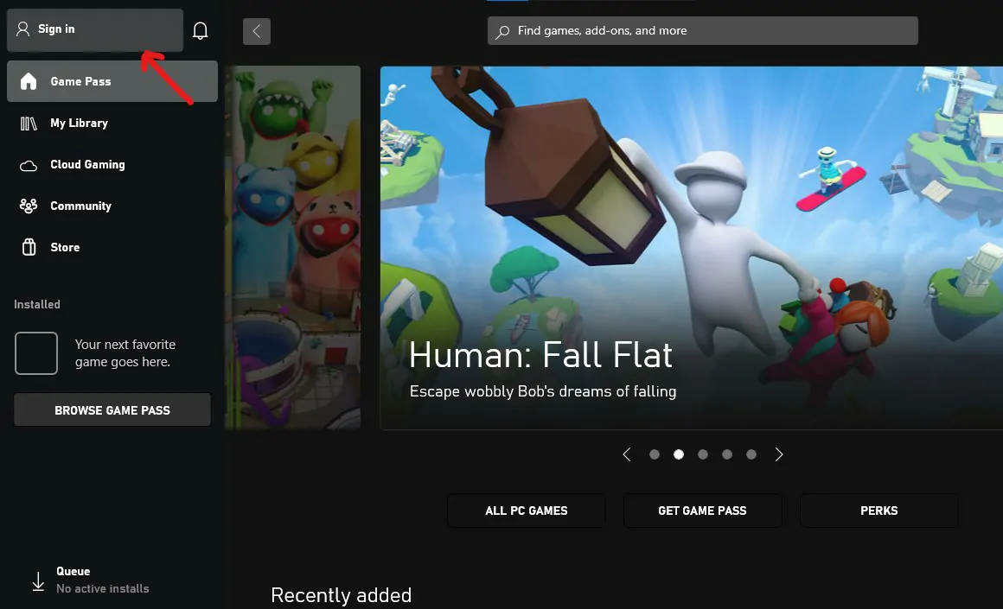Click the Recently added heading
Screen dimensions: 1003x609
(x=341, y=595)
